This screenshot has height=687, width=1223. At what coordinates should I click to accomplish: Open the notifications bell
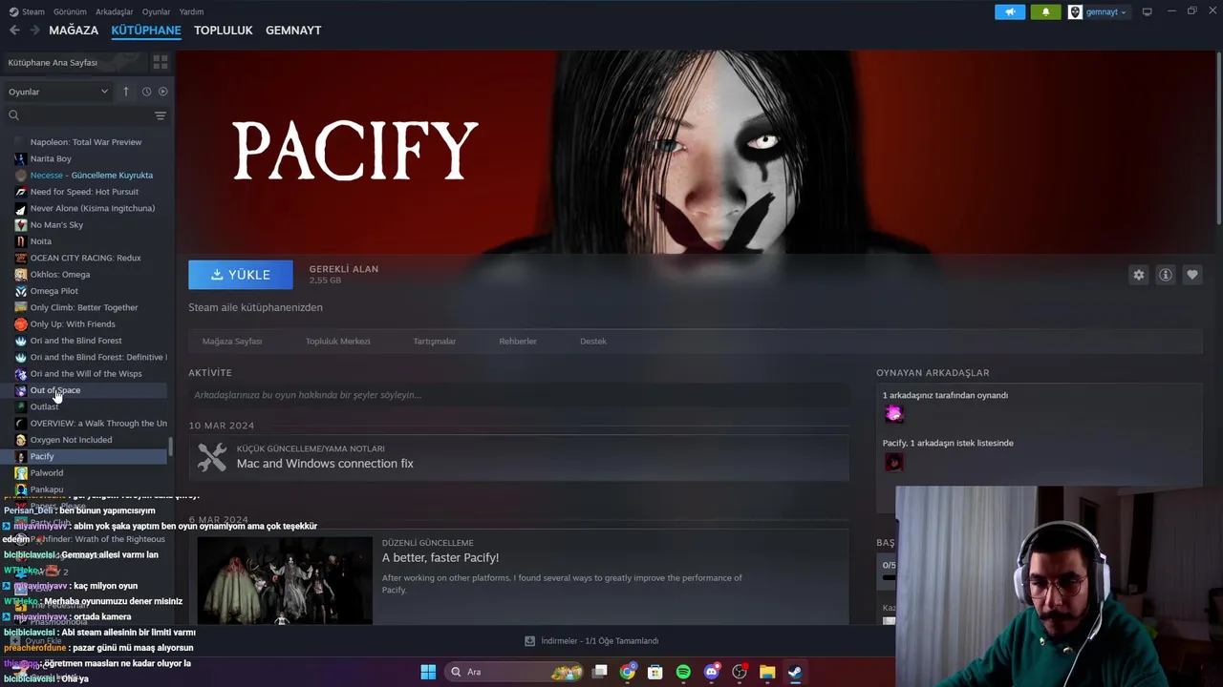[1045, 11]
